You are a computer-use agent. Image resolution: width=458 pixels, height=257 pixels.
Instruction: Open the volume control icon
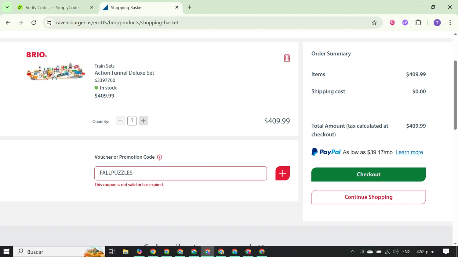pyautogui.click(x=396, y=252)
